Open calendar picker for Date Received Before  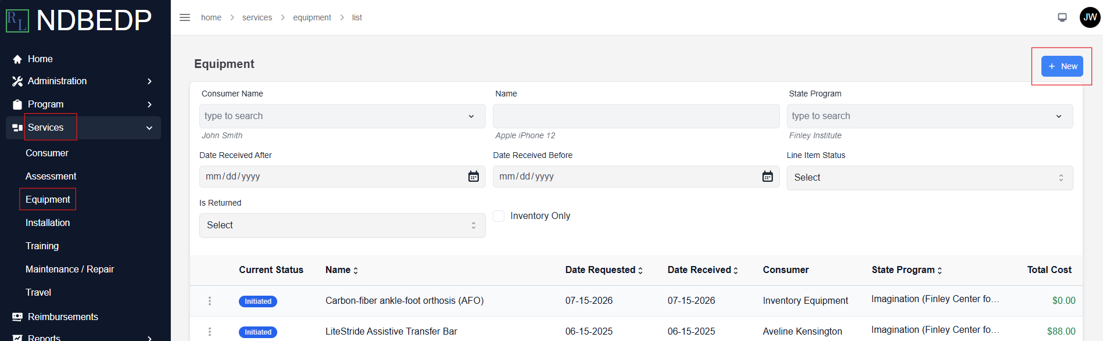coord(768,177)
